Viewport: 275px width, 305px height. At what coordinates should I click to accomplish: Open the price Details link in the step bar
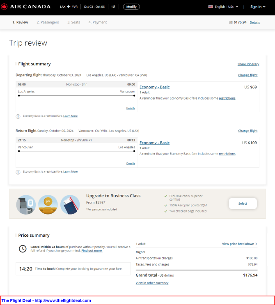pyautogui.click(x=254, y=22)
